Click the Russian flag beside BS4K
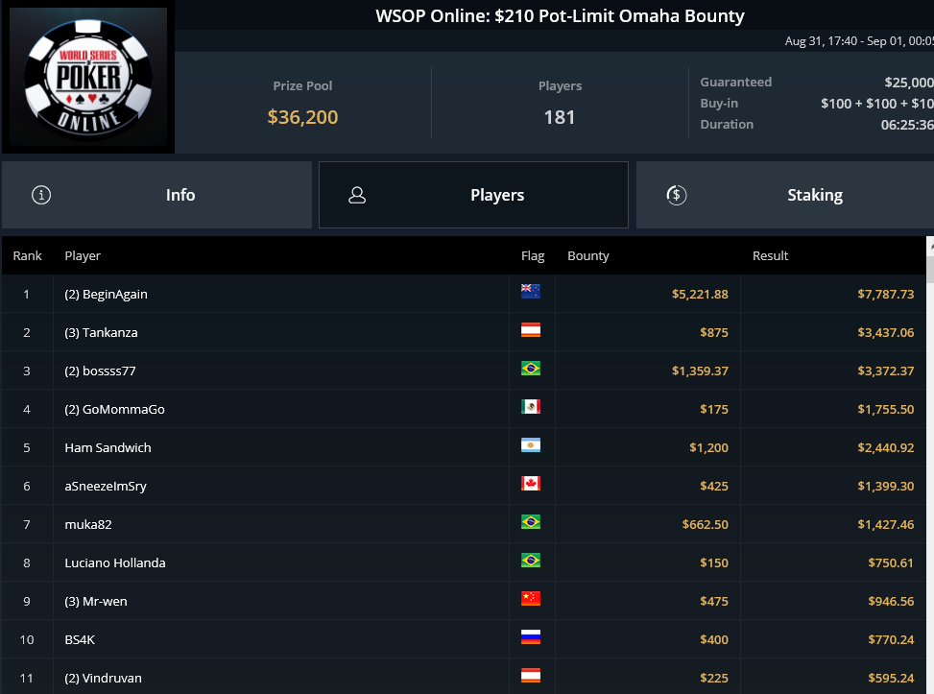The height and width of the screenshot is (694, 934). point(530,636)
